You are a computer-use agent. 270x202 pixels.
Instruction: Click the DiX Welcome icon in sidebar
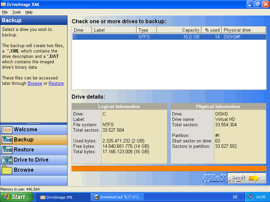coord(7,130)
